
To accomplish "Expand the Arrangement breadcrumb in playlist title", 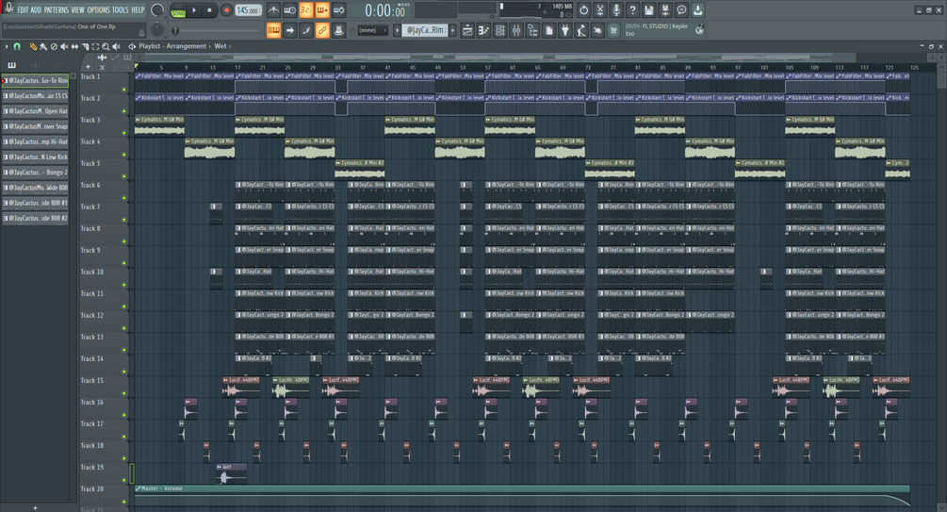I will click(x=187, y=46).
